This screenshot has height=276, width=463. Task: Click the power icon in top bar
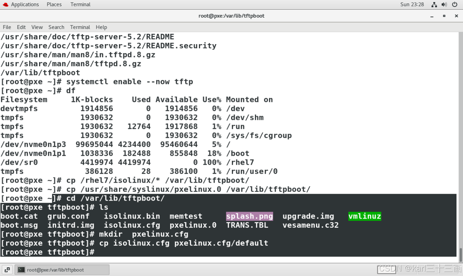click(454, 4)
